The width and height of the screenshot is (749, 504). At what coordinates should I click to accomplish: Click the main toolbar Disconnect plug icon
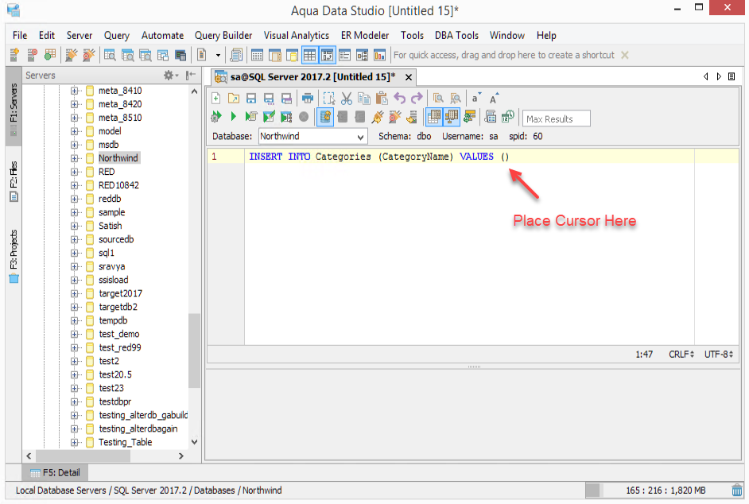pyautogui.click(x=89, y=55)
